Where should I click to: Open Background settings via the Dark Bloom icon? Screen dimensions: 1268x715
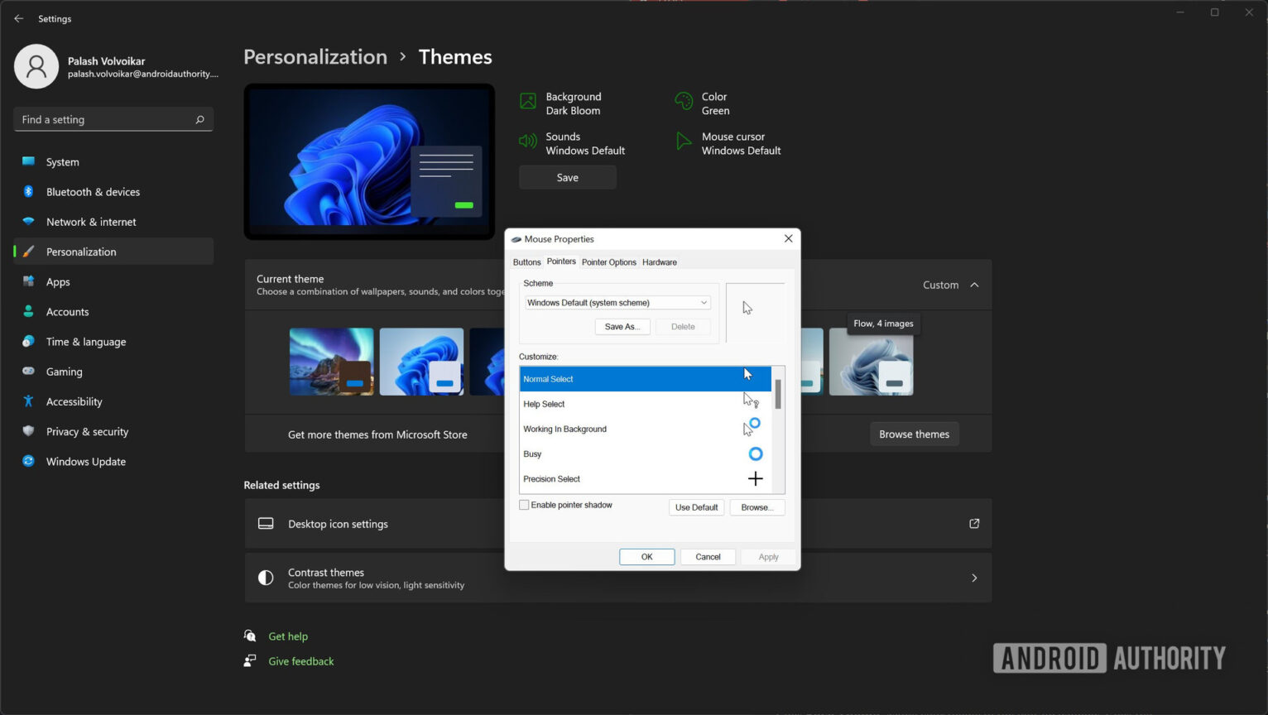(528, 100)
